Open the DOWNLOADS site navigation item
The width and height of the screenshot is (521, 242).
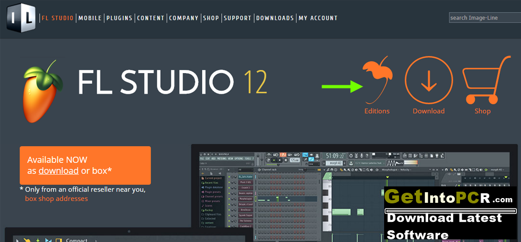[275, 18]
